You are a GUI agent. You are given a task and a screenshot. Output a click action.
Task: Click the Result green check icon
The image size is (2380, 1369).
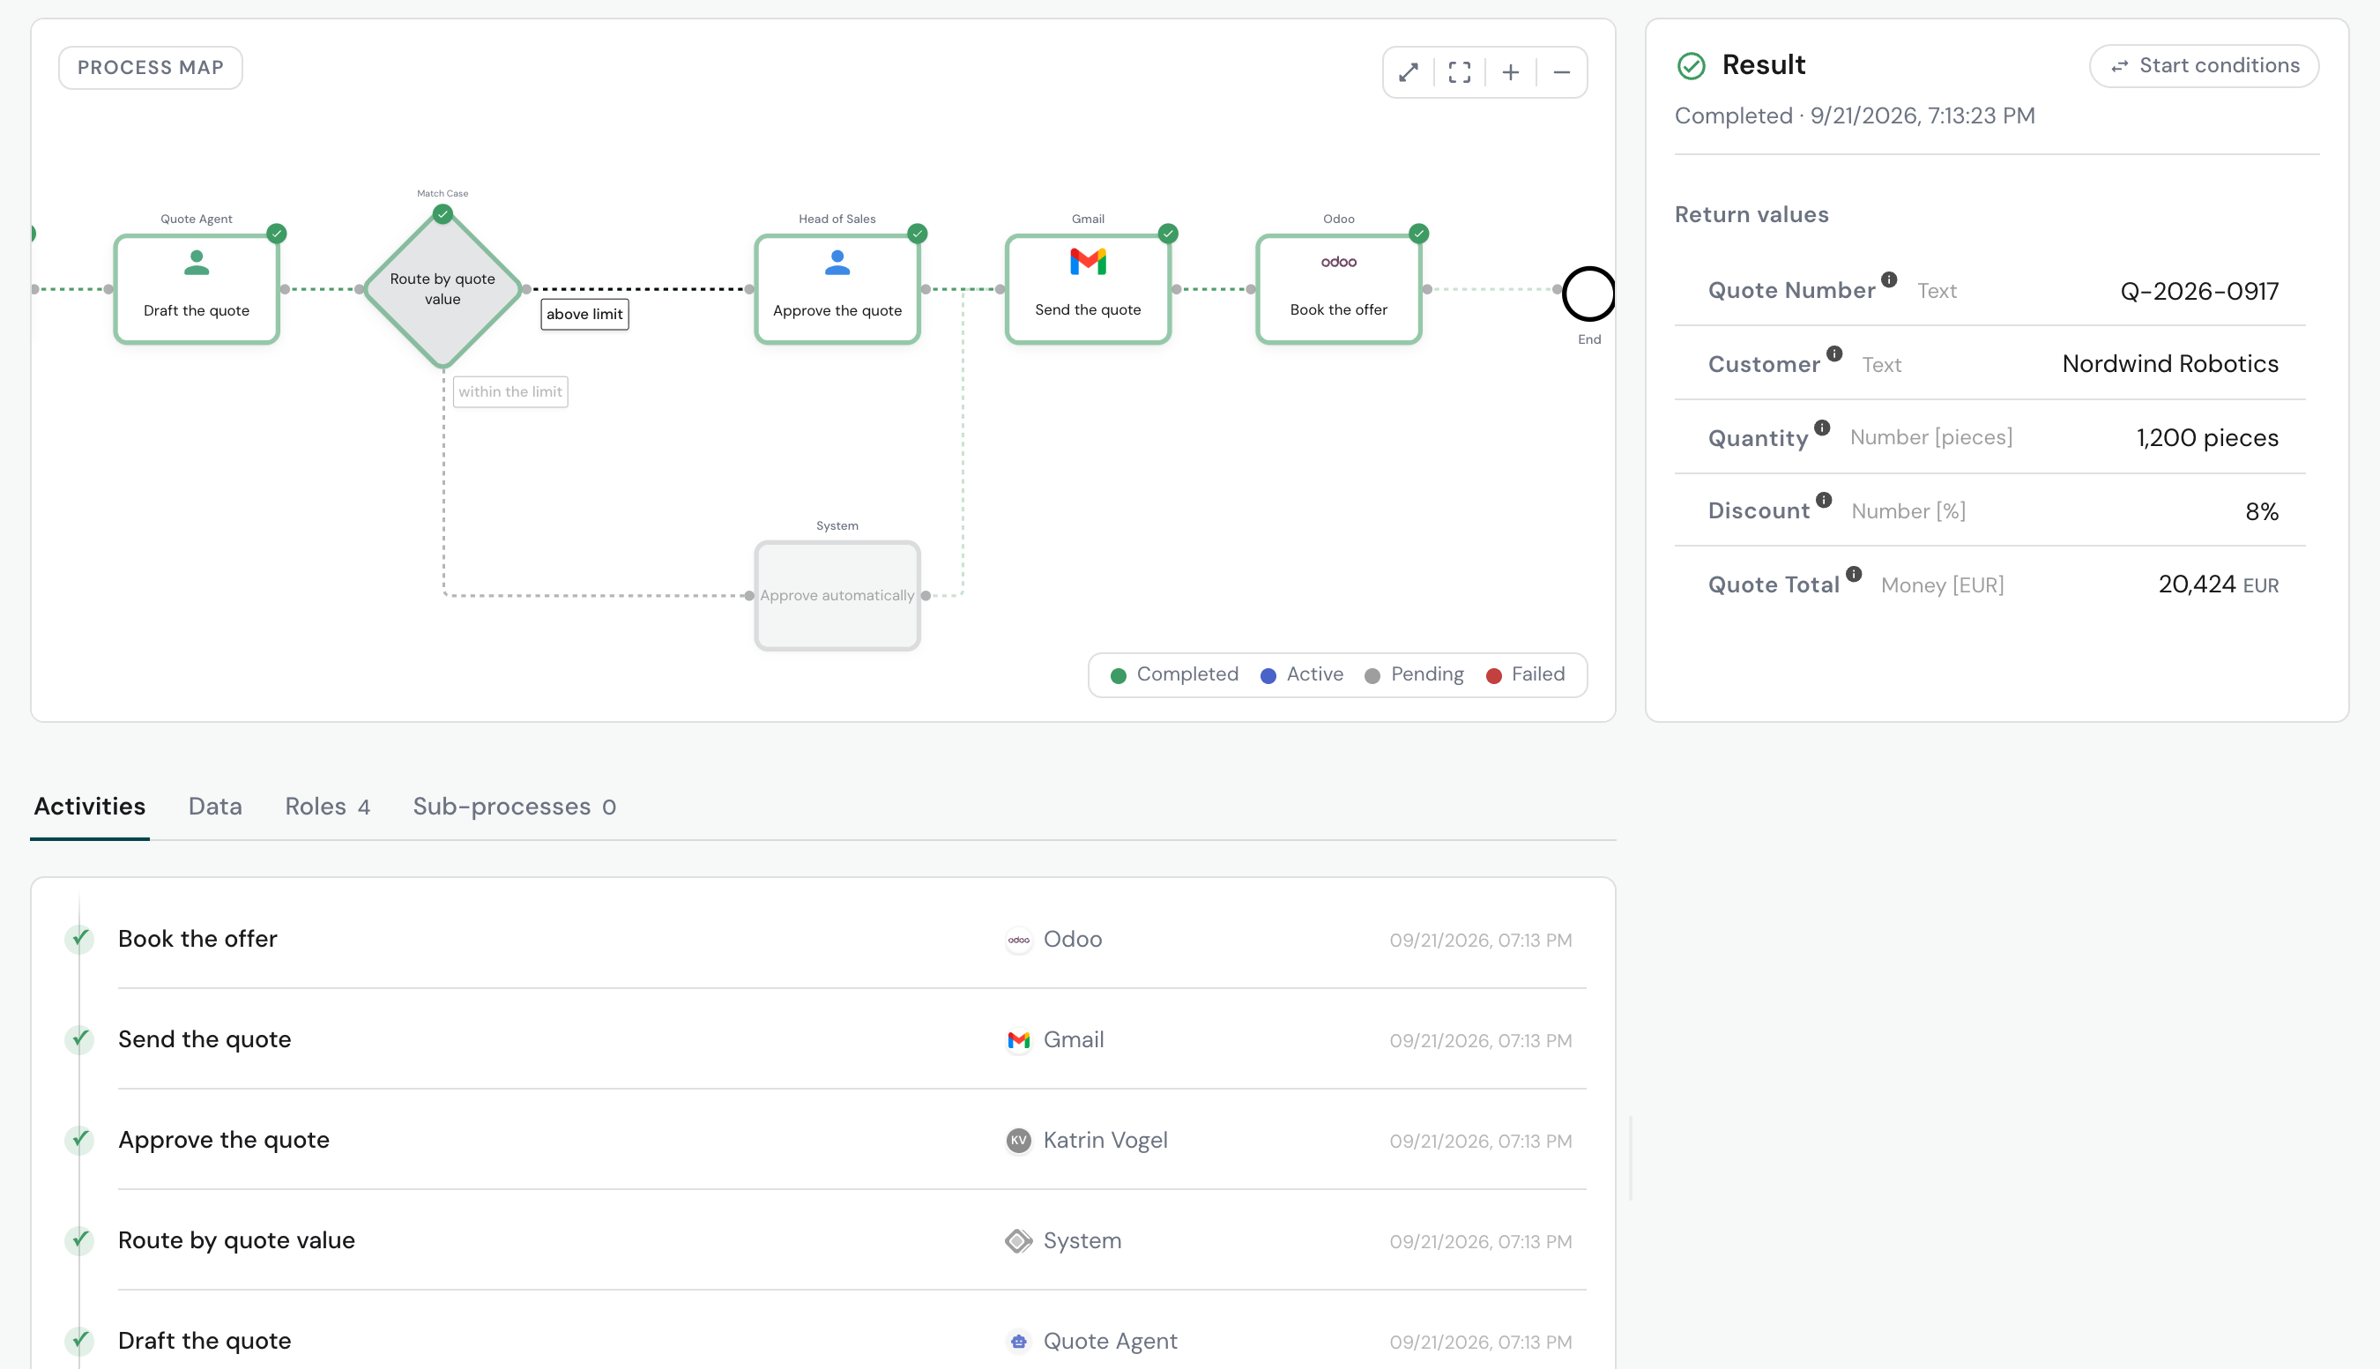pos(1691,66)
